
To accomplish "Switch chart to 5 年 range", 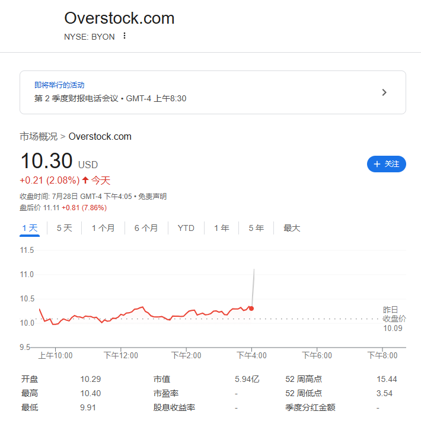I will click(256, 228).
